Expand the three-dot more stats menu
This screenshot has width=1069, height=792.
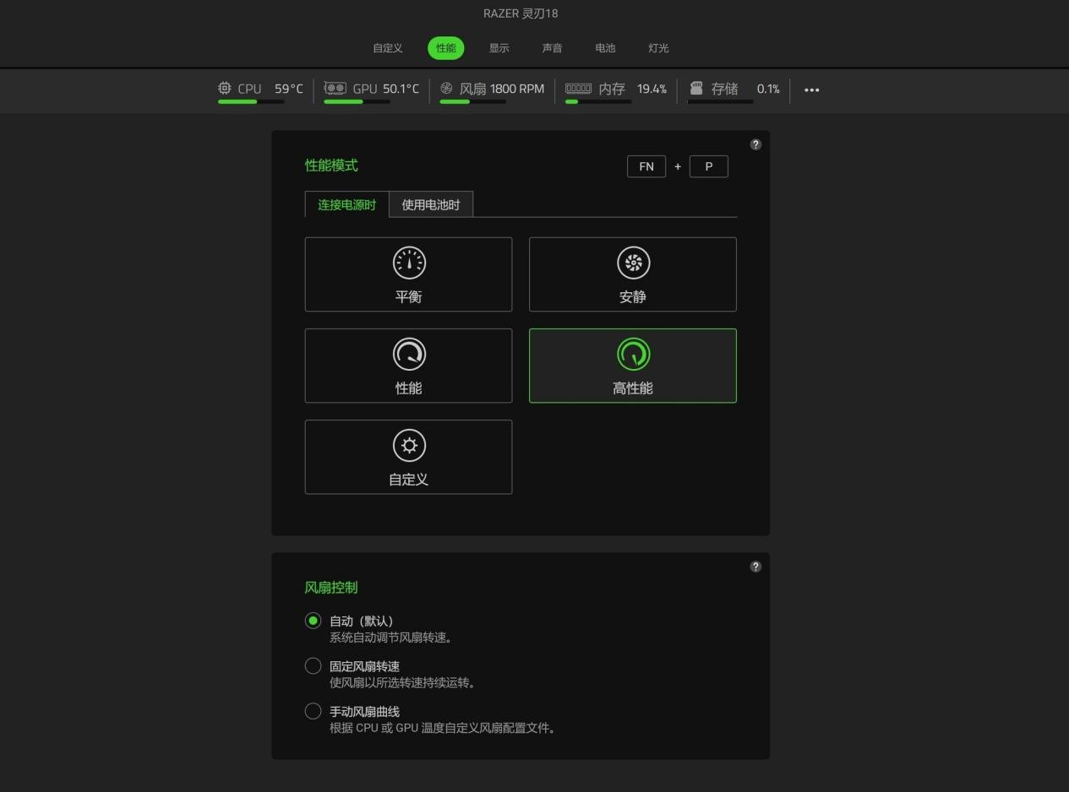[811, 90]
